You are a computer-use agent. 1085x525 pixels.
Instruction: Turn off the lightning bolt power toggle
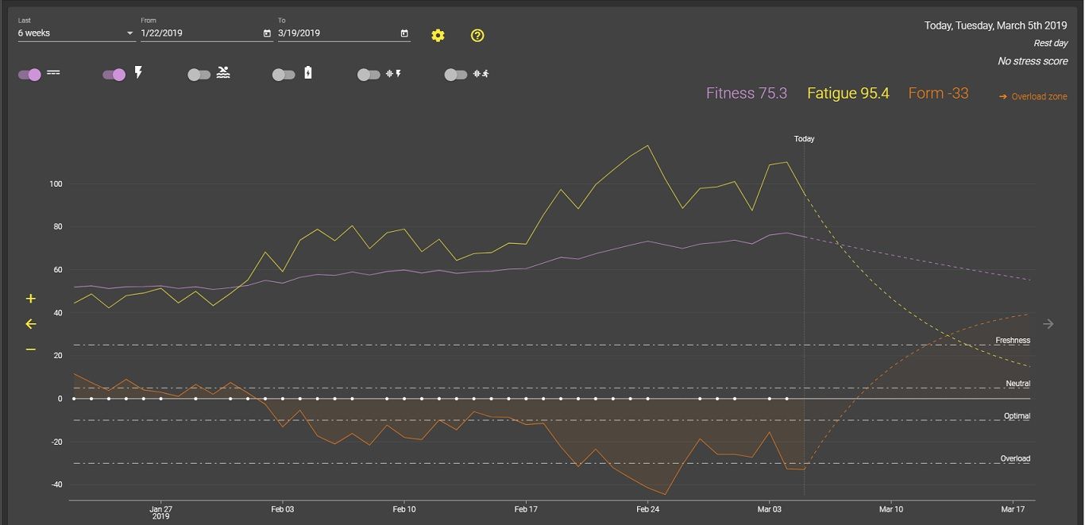[x=114, y=75]
